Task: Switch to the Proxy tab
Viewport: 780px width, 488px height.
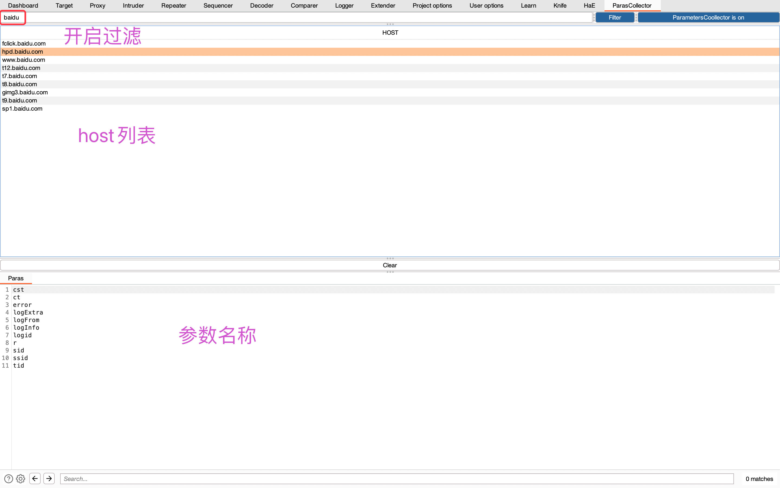Action: (x=97, y=5)
